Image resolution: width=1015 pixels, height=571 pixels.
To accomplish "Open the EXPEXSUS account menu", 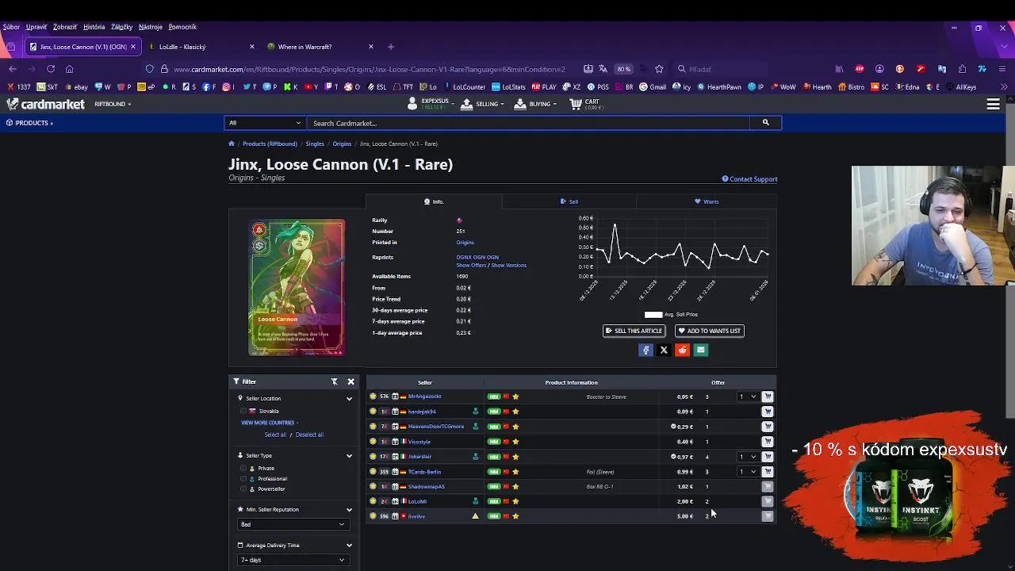I will [431, 104].
